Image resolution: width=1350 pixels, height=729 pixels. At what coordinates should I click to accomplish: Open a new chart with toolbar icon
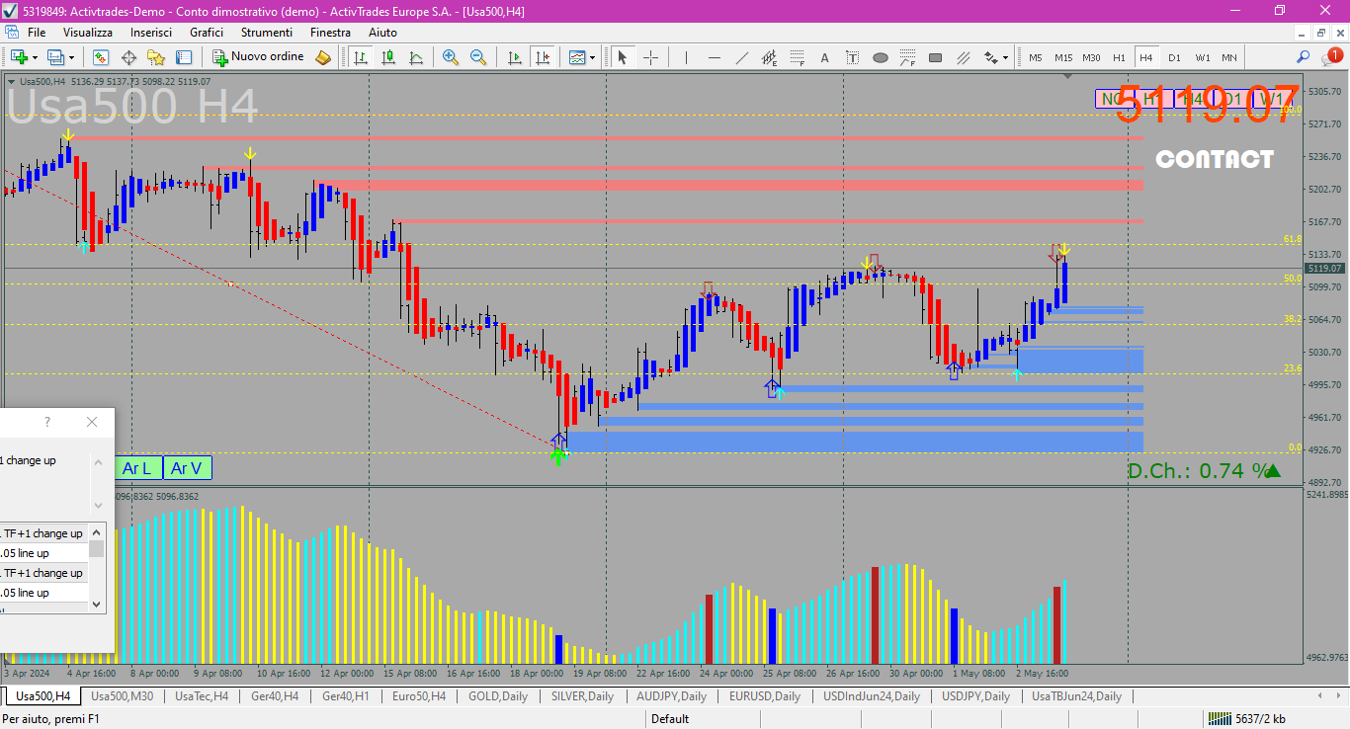point(20,57)
